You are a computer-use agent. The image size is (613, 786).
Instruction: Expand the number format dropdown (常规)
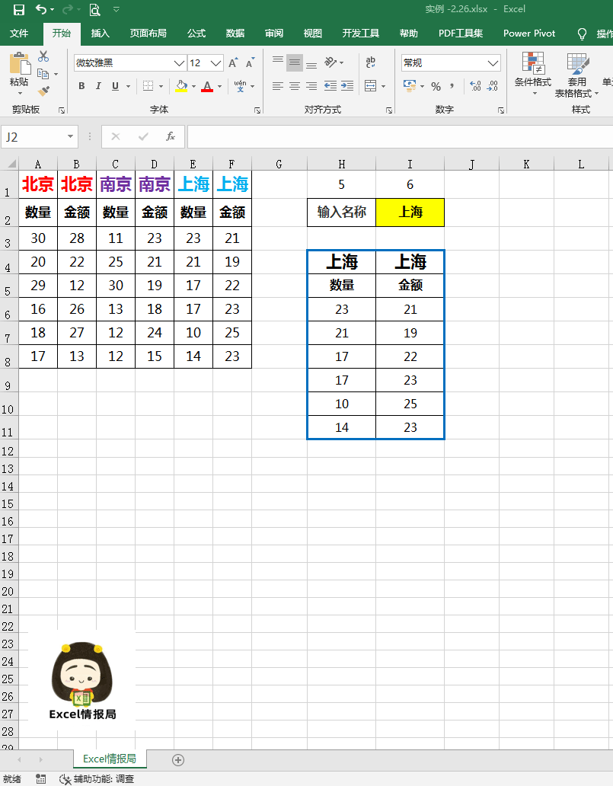click(x=493, y=63)
